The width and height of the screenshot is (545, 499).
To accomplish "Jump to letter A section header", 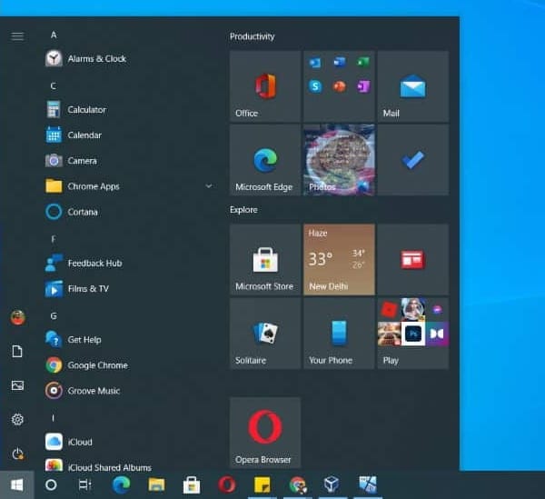I will click(54, 35).
